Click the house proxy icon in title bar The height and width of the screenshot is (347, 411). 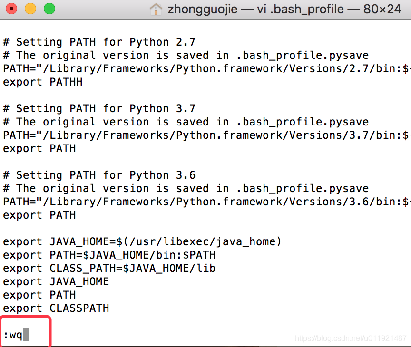(x=156, y=9)
